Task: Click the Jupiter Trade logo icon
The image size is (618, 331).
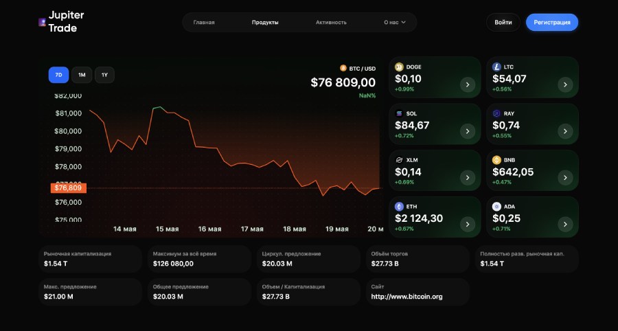Action: 42,22
